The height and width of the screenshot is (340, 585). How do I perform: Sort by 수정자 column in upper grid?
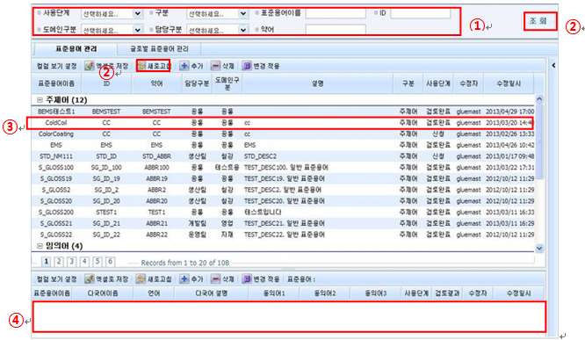click(x=468, y=83)
